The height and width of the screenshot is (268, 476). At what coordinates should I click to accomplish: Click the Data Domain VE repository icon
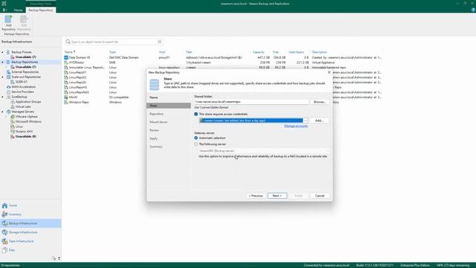(x=66, y=57)
